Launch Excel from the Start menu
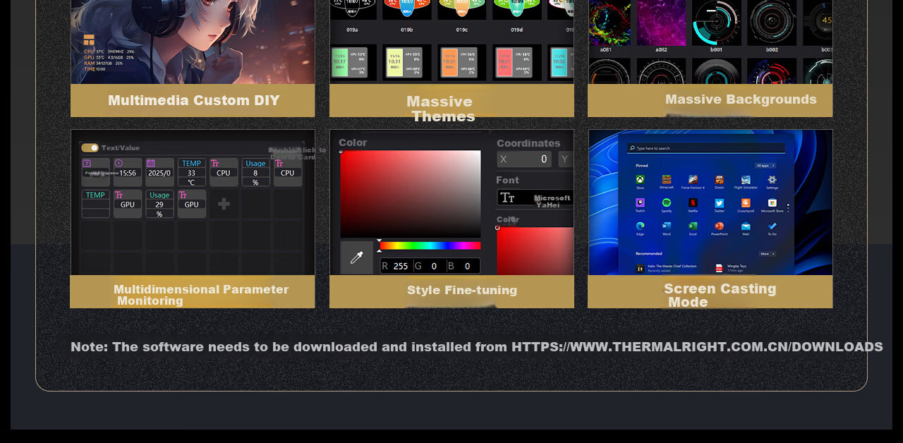Image resolution: width=903 pixels, height=443 pixels. pos(693,228)
